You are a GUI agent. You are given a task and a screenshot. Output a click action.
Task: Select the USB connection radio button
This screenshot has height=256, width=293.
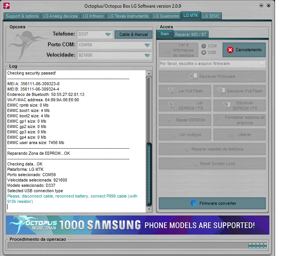(x=204, y=53)
